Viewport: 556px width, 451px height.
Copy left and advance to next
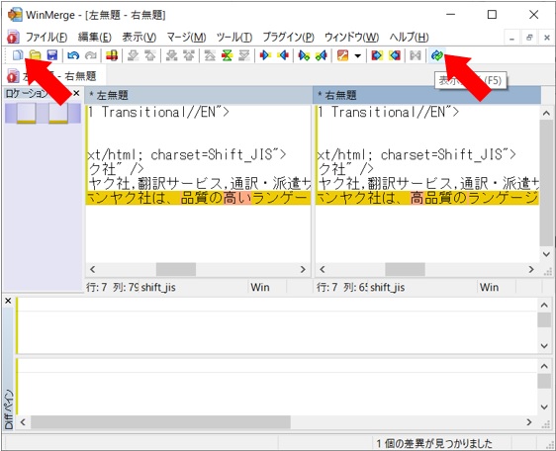(x=322, y=55)
